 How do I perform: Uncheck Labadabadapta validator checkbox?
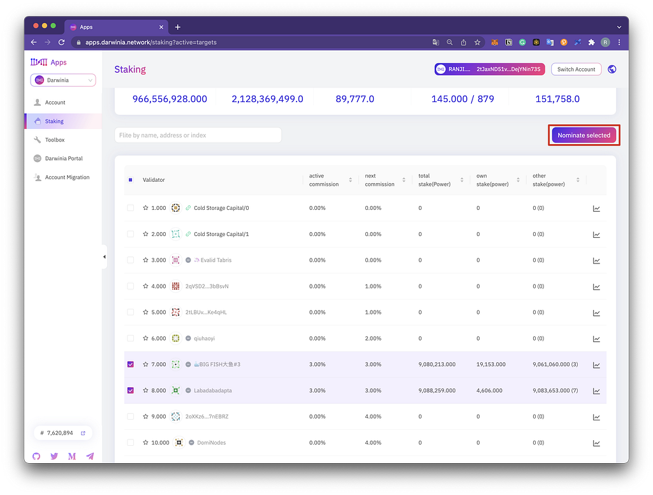[130, 390]
